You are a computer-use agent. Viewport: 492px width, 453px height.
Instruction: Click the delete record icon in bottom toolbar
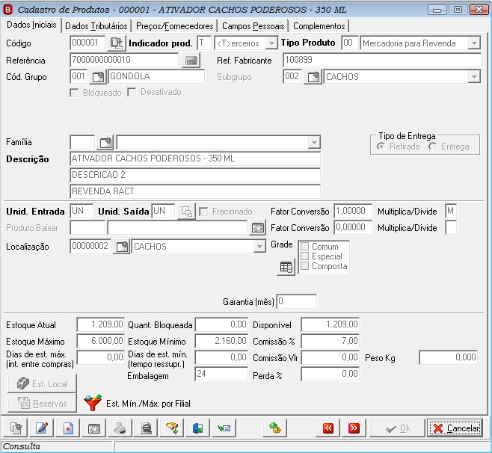pos(68,428)
